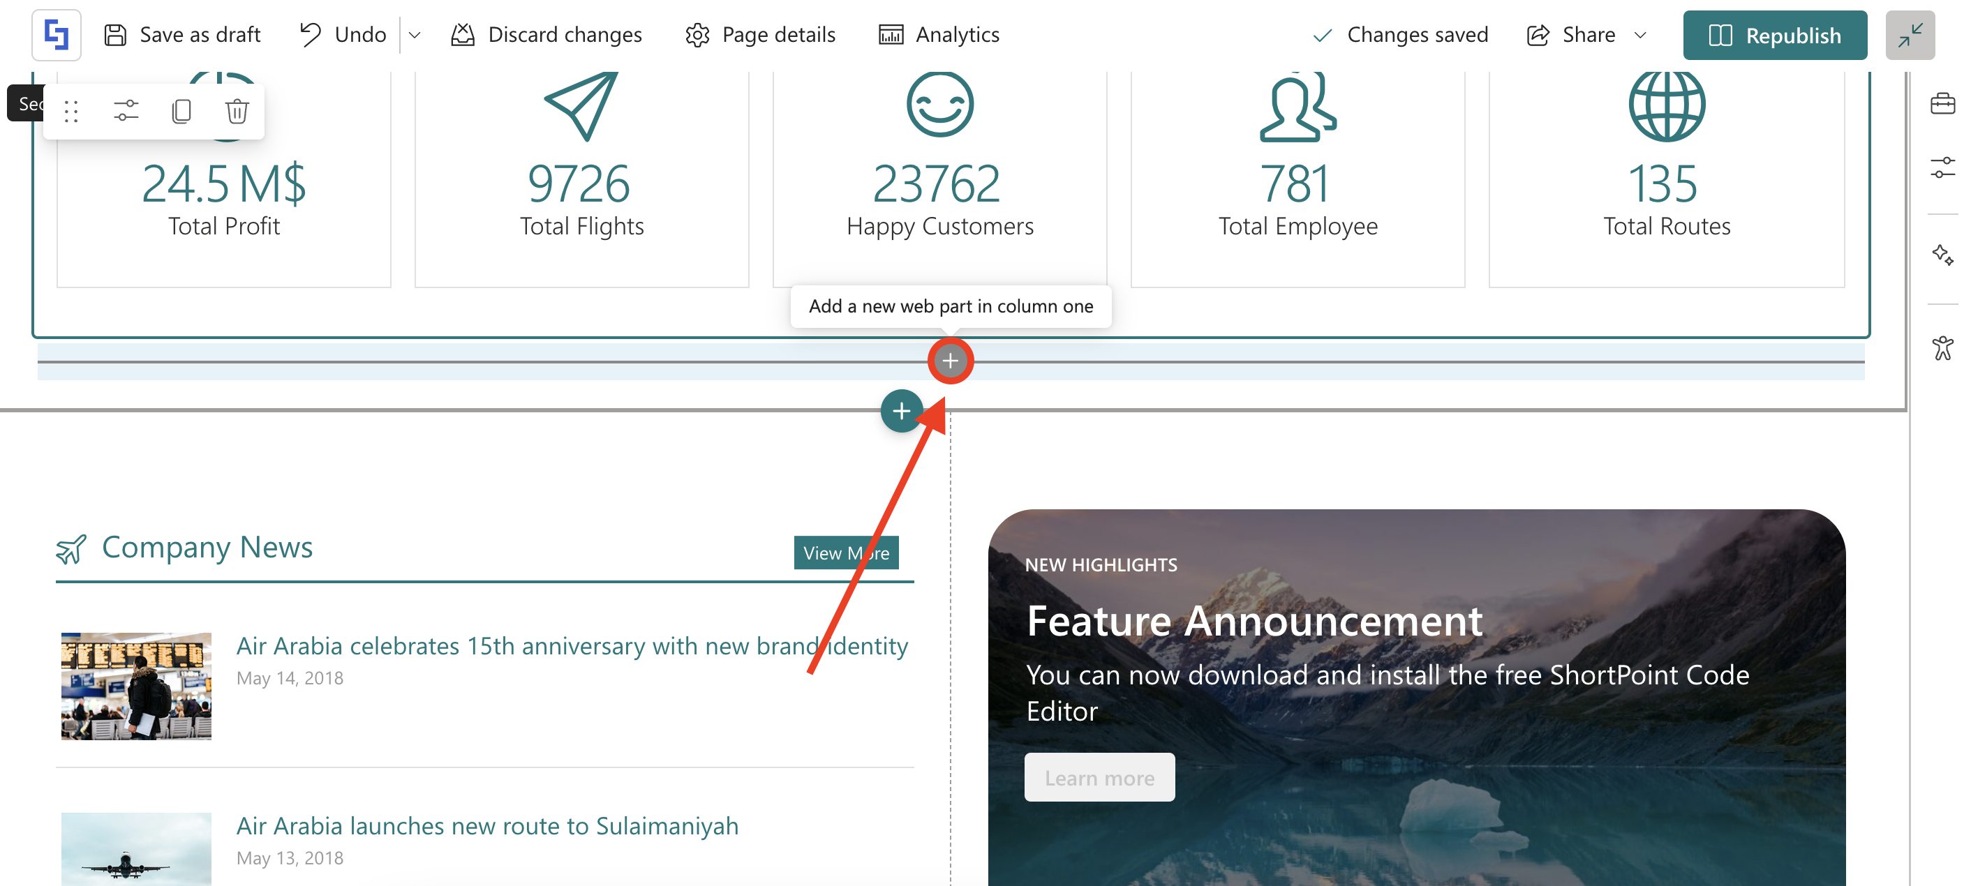Image resolution: width=1971 pixels, height=886 pixels.
Task: Open the Analytics panel
Action: click(x=939, y=35)
